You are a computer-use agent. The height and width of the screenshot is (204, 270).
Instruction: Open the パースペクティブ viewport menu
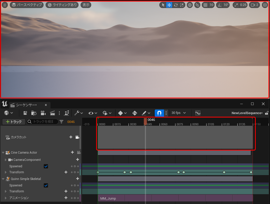click(x=27, y=5)
